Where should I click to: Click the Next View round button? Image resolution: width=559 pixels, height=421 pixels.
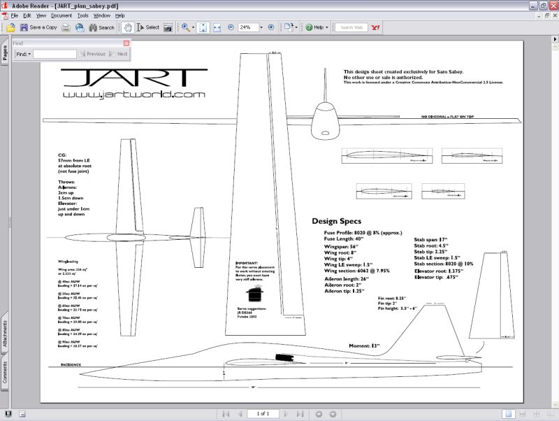click(x=333, y=414)
